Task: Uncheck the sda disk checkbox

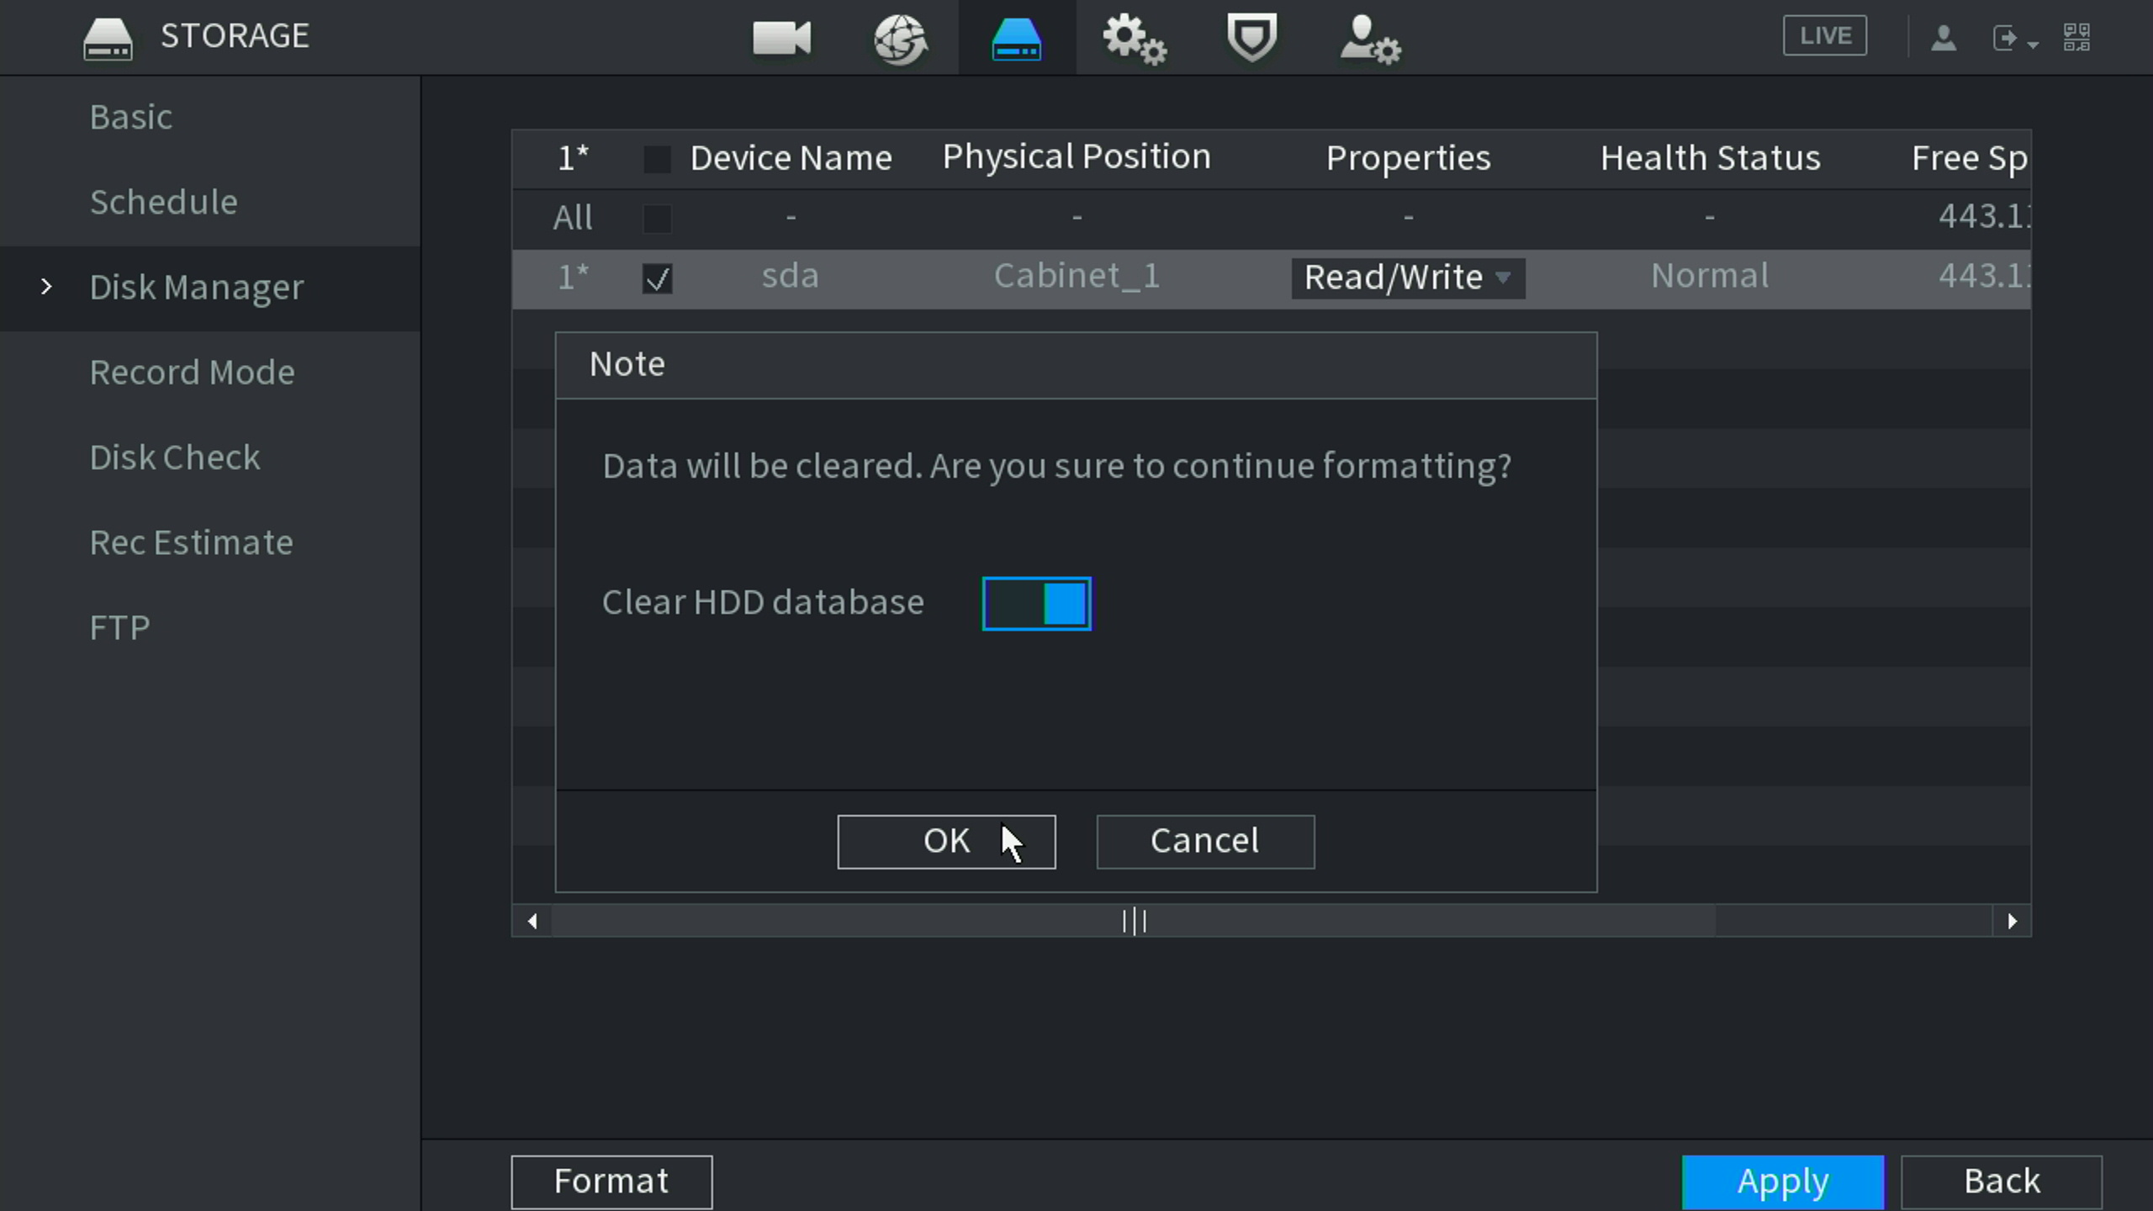Action: [x=657, y=278]
